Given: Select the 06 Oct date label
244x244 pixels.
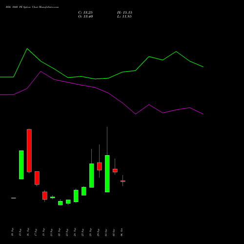Looking at the screenshot, I should (122, 232).
